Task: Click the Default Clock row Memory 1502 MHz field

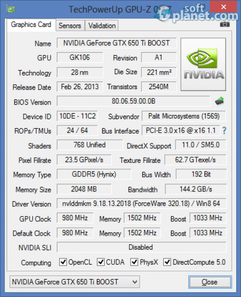Action: point(142,233)
